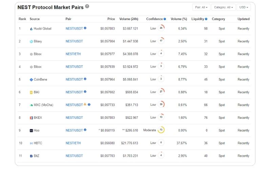
Task: Open Bibox NEST/ETH pair link
Action: (x=73, y=54)
